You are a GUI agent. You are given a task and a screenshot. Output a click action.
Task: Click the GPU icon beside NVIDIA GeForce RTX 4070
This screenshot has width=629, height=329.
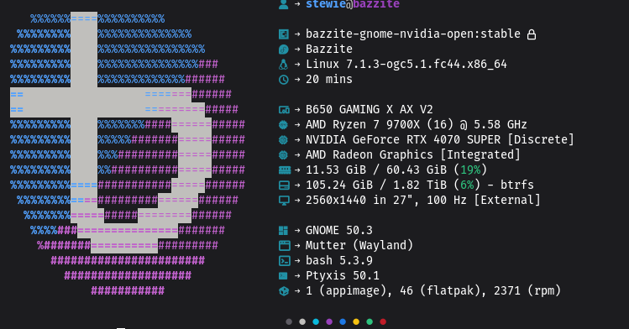(x=284, y=140)
